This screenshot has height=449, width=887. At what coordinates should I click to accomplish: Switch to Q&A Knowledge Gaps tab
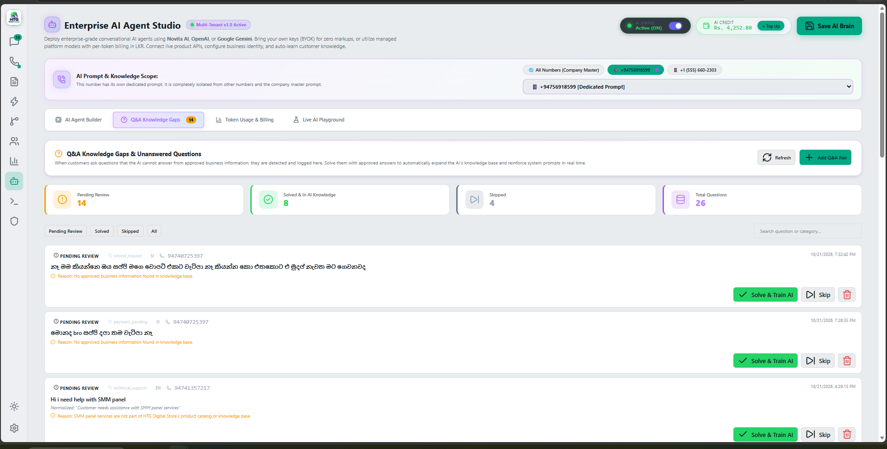point(158,120)
